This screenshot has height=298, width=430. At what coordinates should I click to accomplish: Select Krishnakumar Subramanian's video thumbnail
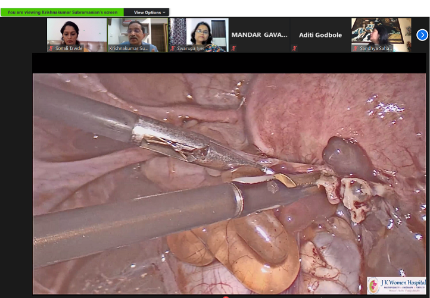click(138, 34)
